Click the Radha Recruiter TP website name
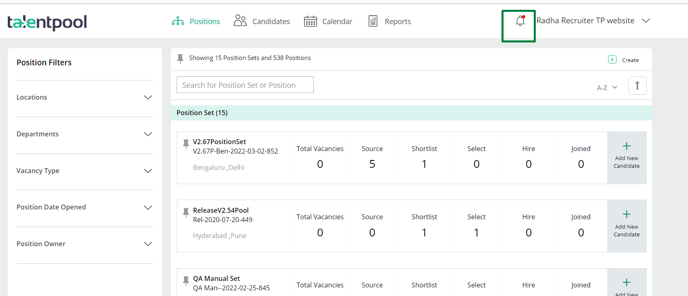 click(x=586, y=20)
